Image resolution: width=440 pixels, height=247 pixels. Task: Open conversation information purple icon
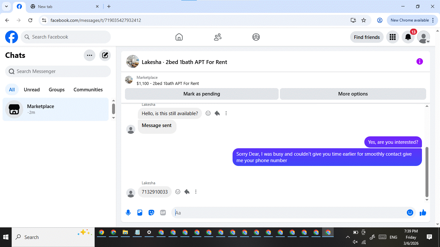(420, 61)
